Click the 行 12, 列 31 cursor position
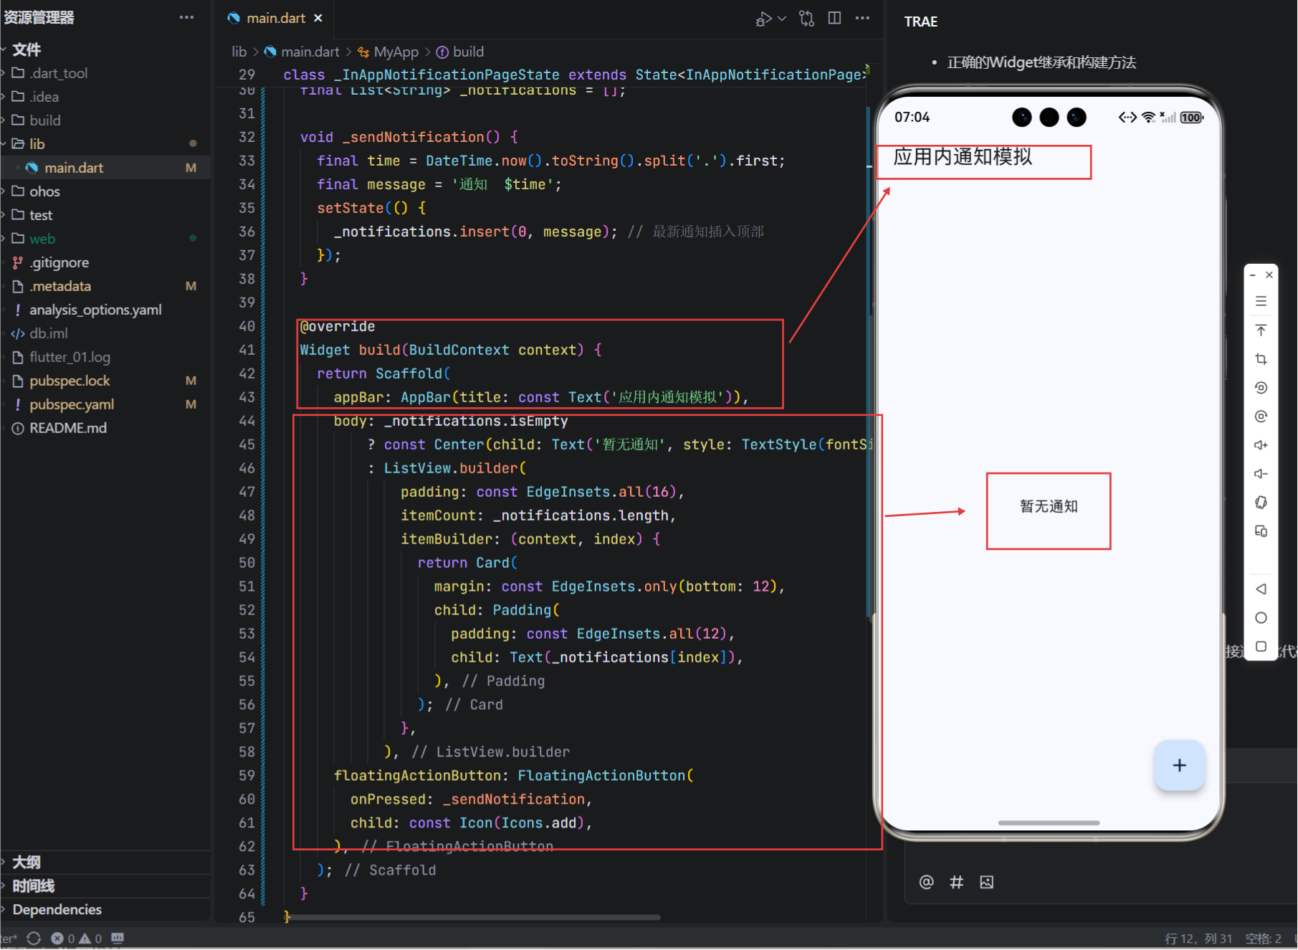This screenshot has width=1298, height=950. click(1198, 939)
